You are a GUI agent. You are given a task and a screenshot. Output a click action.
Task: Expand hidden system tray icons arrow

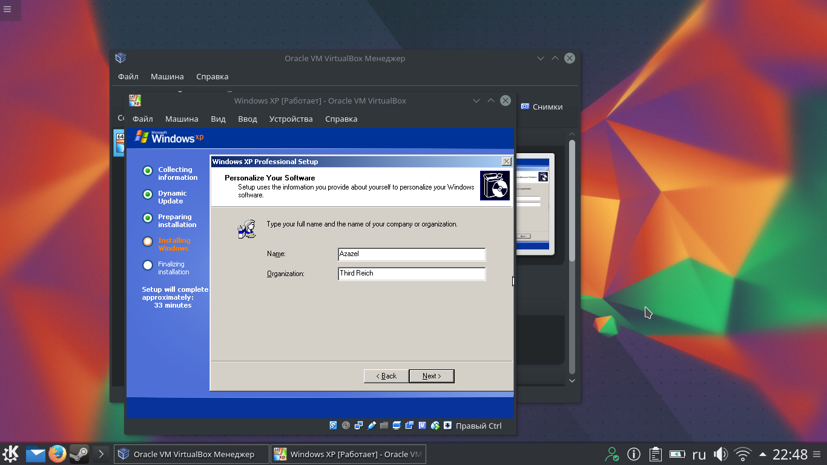point(763,454)
